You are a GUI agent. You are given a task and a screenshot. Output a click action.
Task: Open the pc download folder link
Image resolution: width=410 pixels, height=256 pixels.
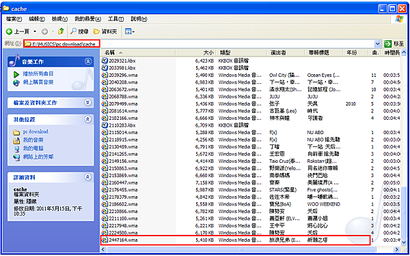tap(36, 131)
